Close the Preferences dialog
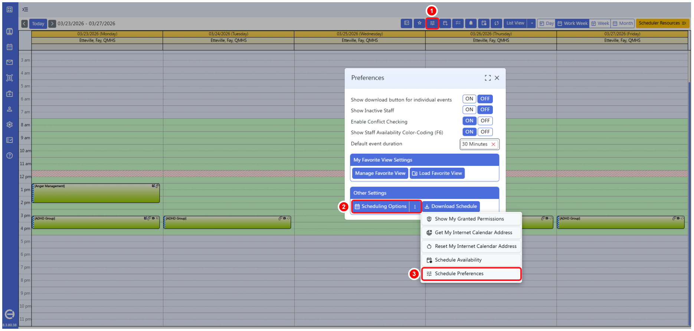Viewport: 694px width, 331px height. tap(497, 78)
